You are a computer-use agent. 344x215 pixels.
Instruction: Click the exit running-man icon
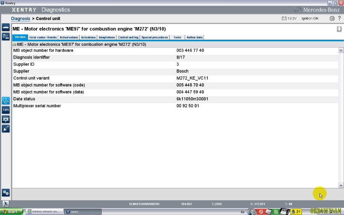pos(6,204)
